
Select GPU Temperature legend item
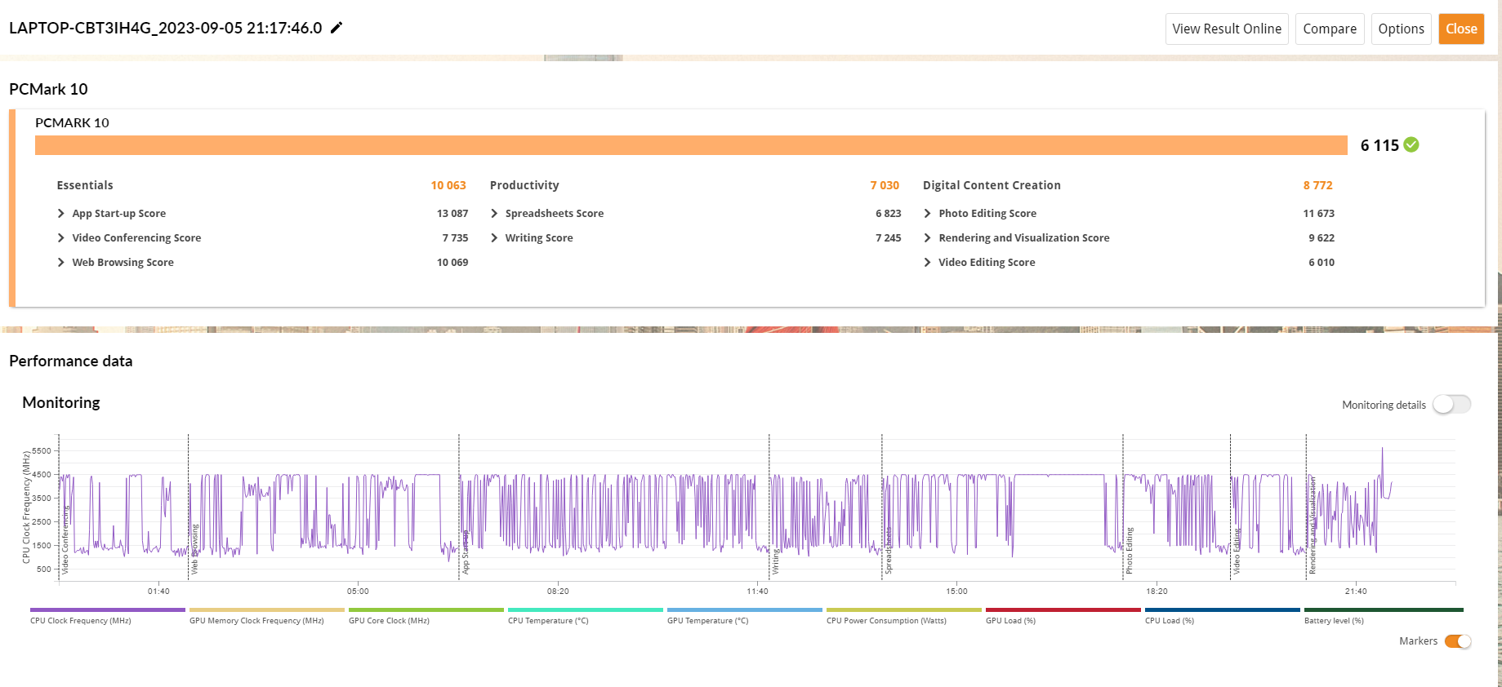coord(744,615)
